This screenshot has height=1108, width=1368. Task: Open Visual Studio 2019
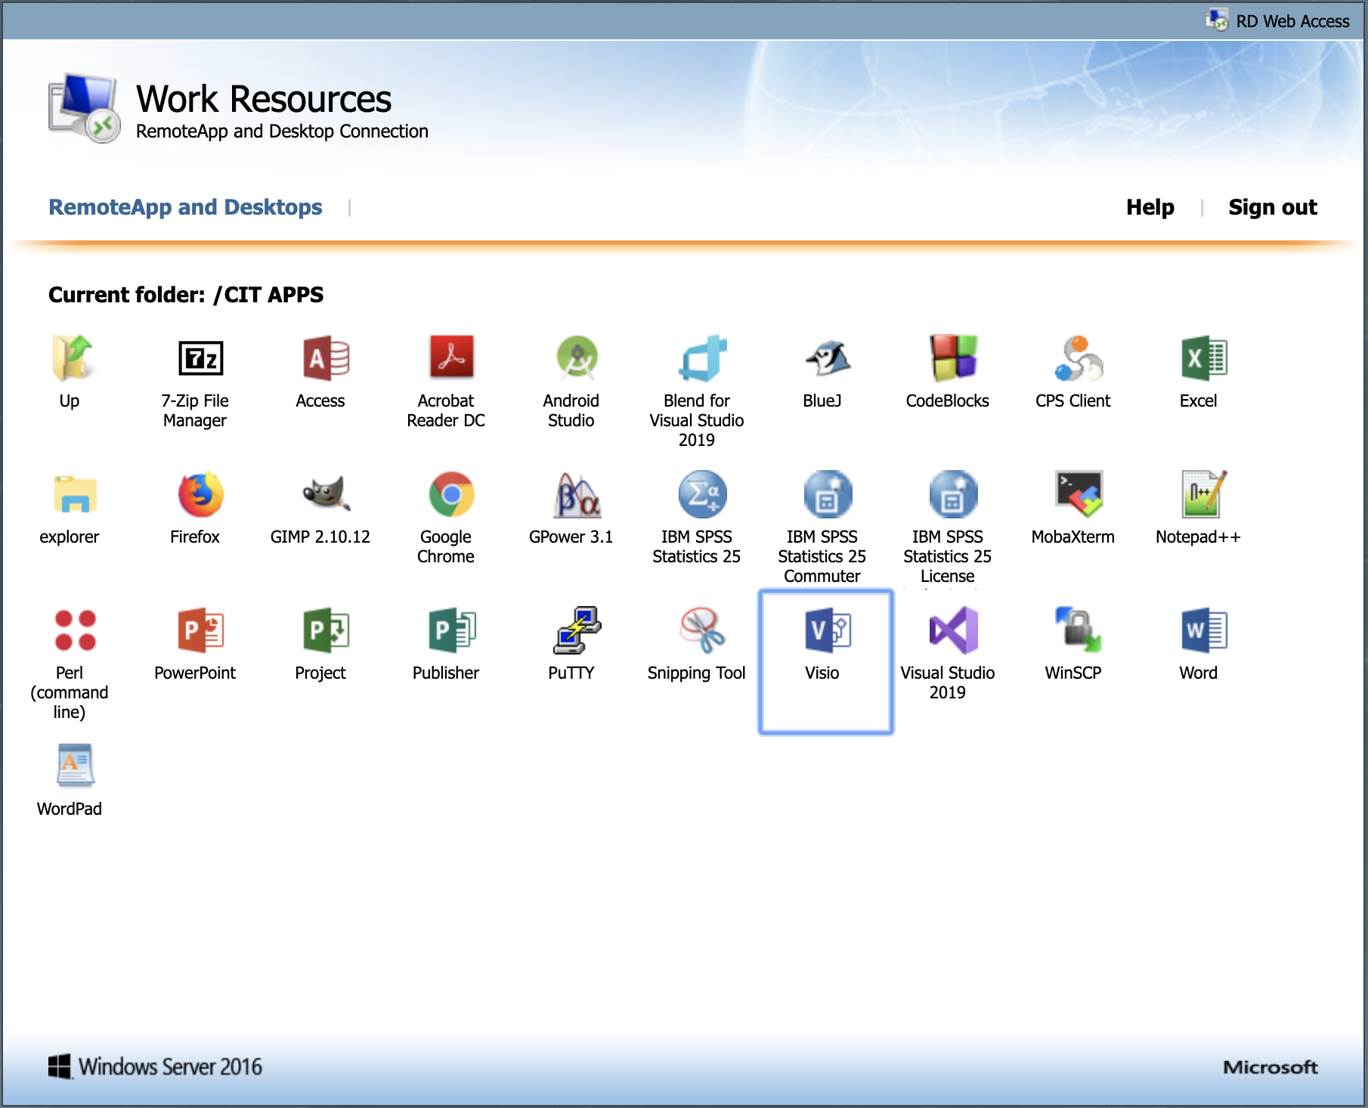pos(948,654)
